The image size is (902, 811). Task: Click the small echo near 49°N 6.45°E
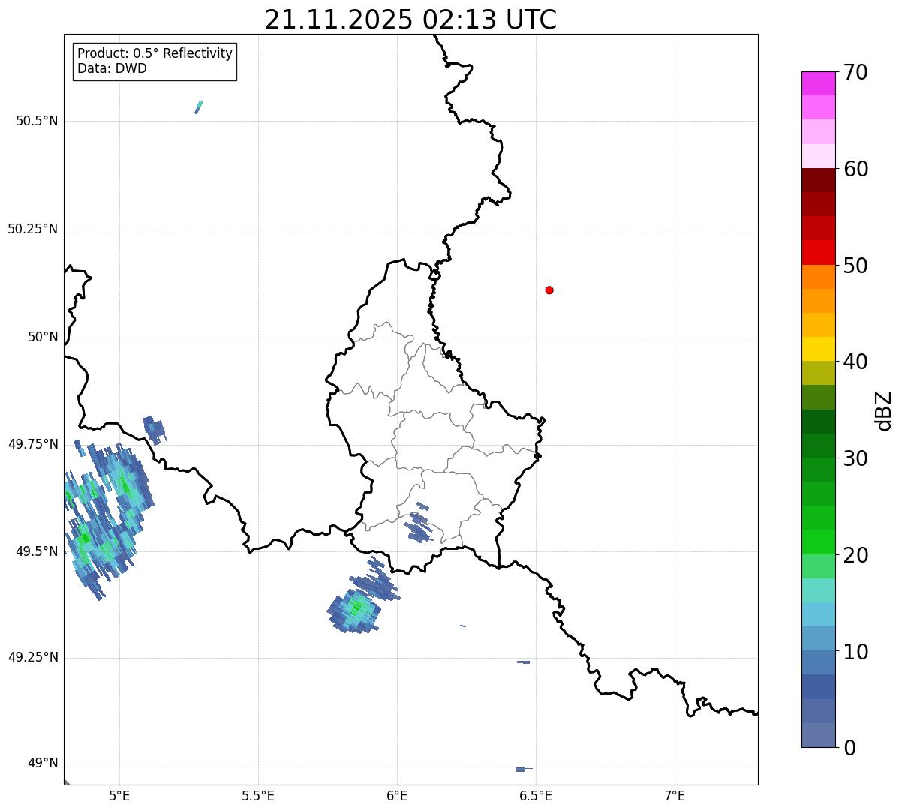coord(524,769)
